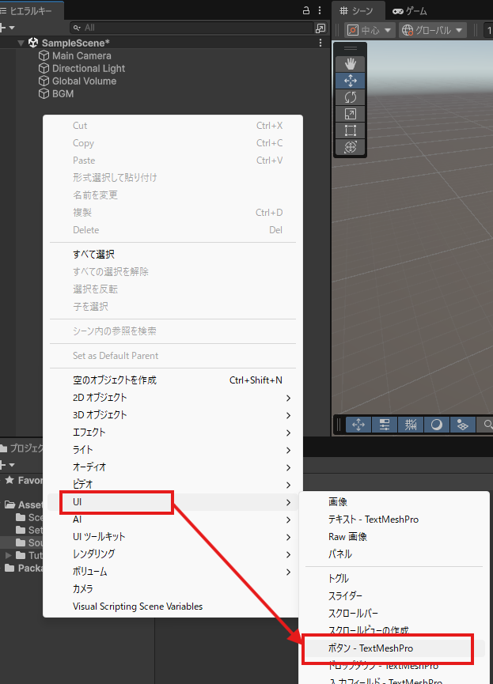Select the Rotate tool
493x684 pixels.
pos(351,96)
